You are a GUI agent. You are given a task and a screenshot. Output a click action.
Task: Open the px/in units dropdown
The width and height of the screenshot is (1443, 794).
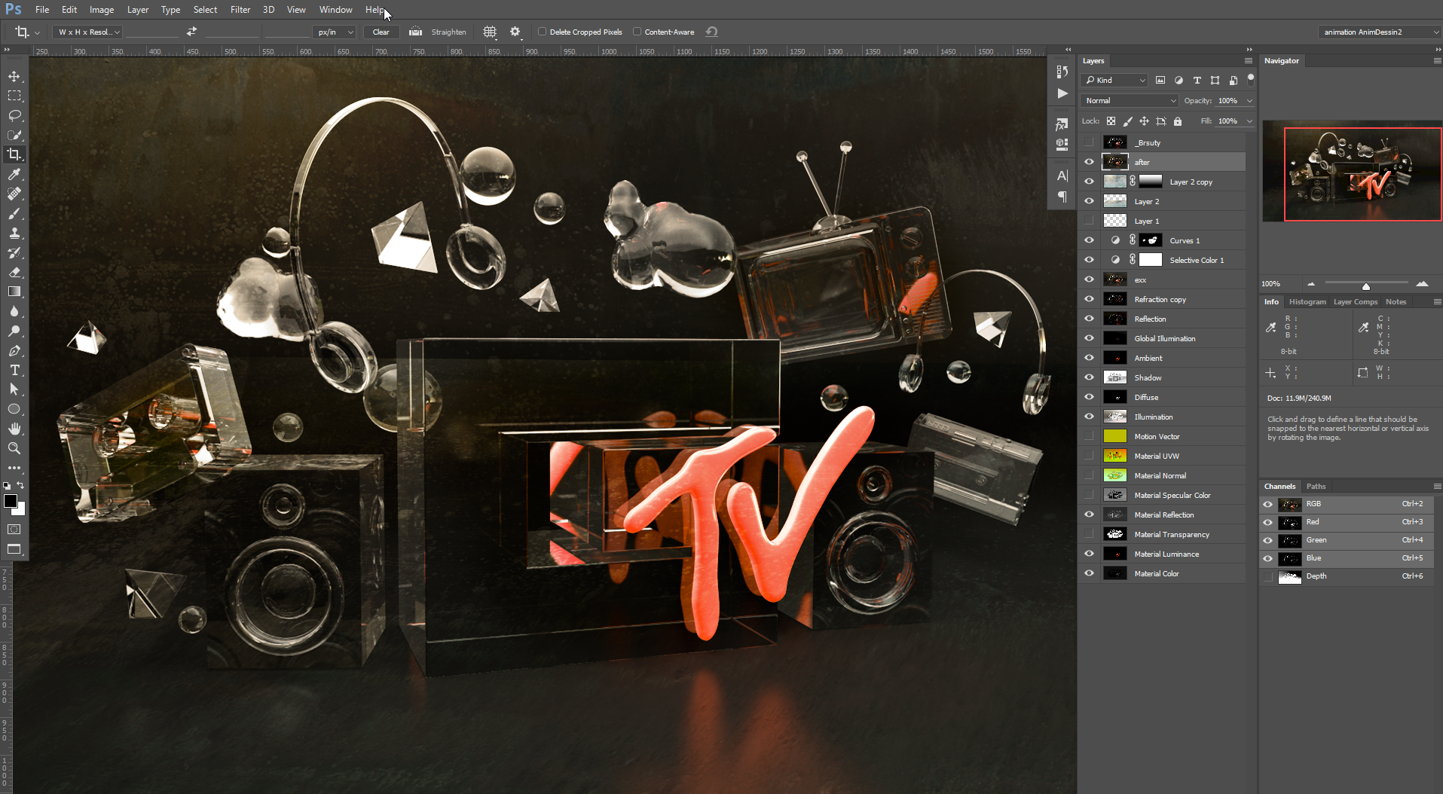[x=335, y=32]
